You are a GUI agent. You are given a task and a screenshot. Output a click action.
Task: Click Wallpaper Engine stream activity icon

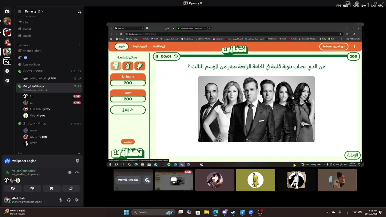78,161
